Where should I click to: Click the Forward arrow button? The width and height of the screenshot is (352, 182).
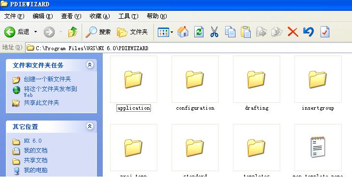coord(49,32)
